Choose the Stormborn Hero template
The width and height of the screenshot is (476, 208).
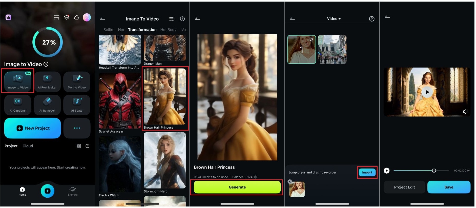coord(165,160)
